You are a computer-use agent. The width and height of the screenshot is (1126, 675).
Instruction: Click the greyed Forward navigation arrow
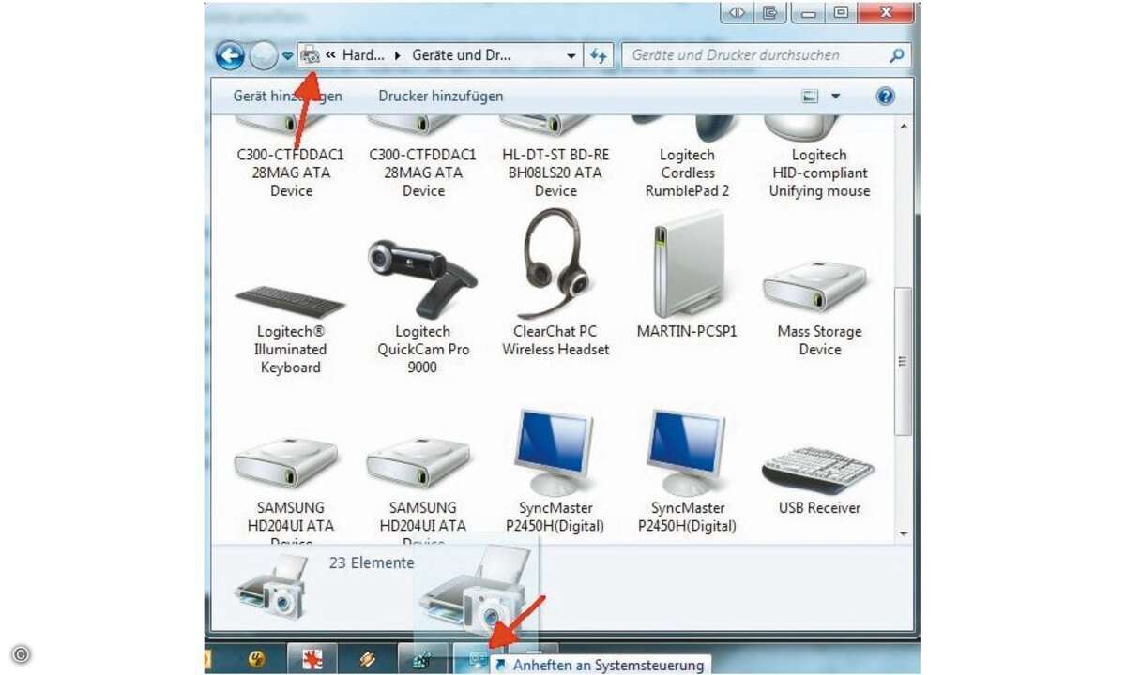coord(264,56)
